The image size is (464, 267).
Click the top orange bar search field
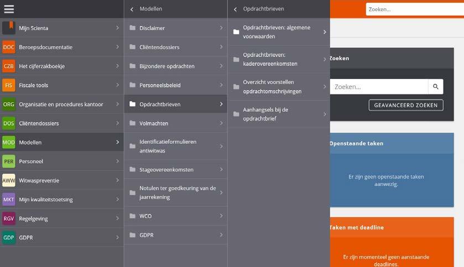click(415, 9)
